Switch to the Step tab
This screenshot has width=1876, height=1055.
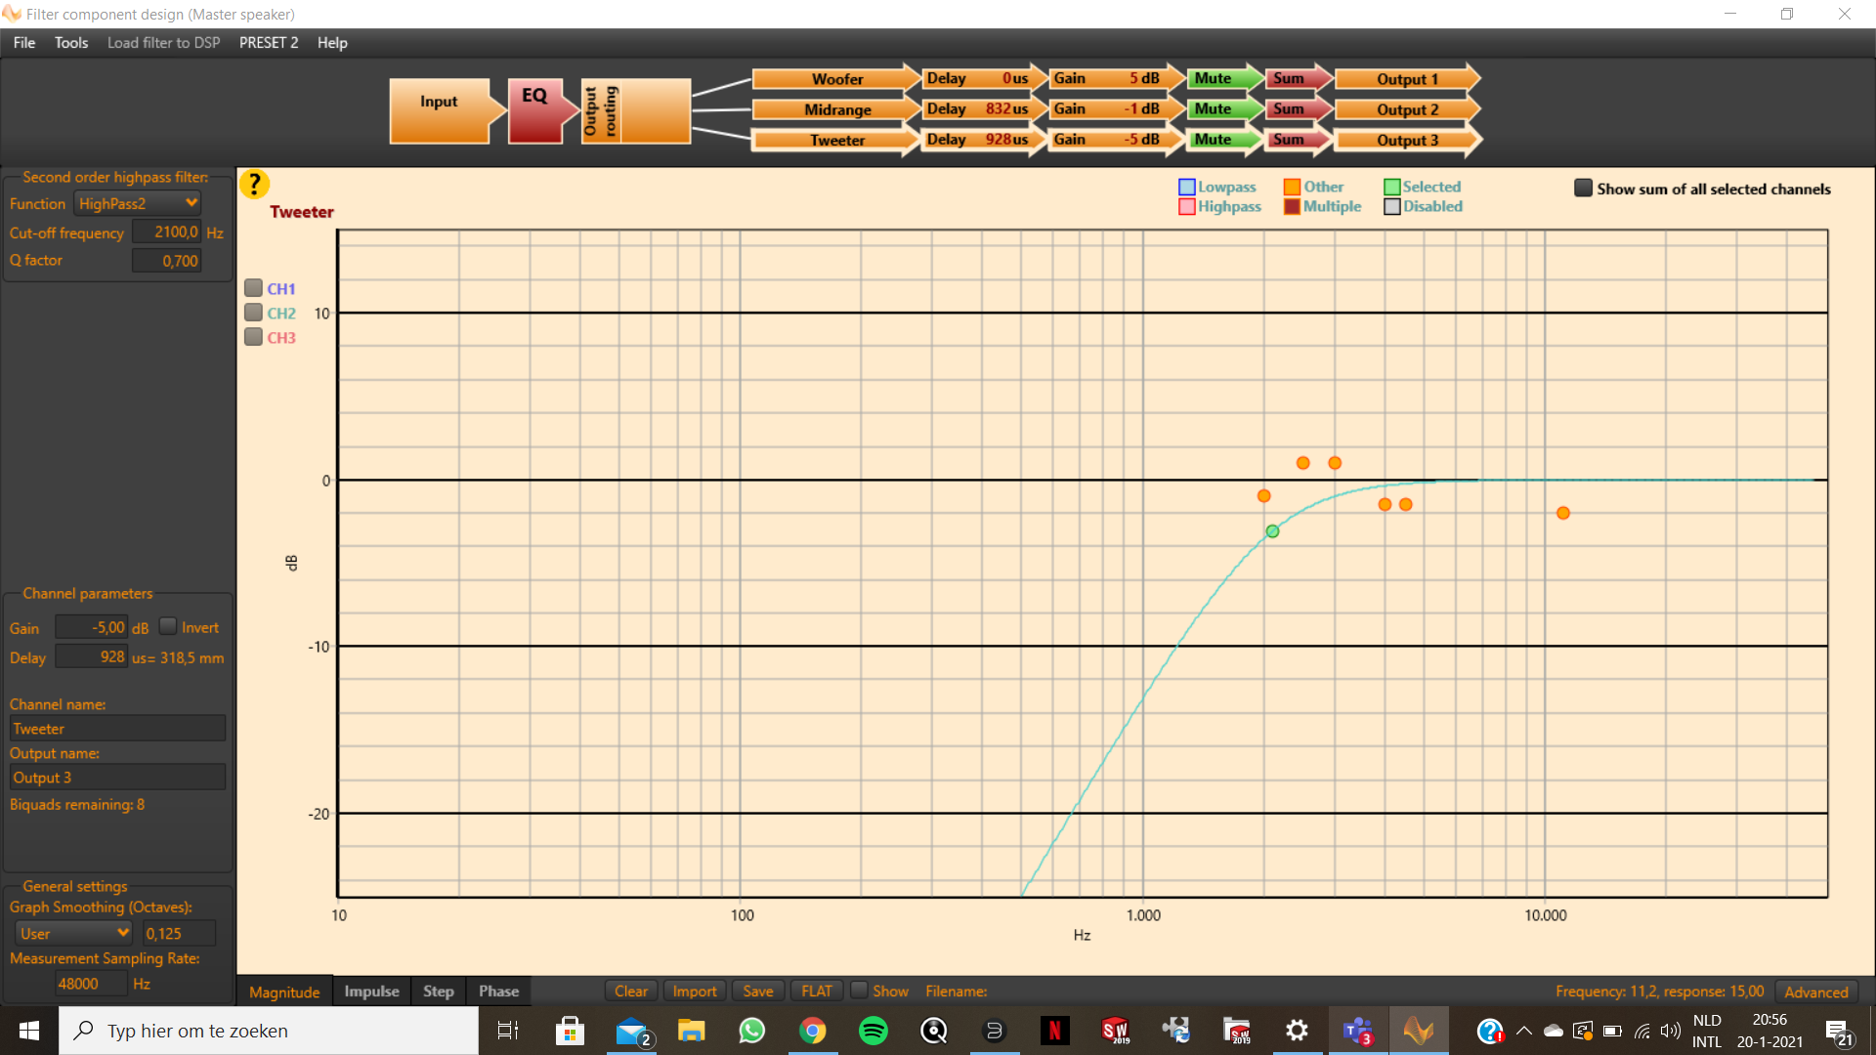(x=439, y=991)
